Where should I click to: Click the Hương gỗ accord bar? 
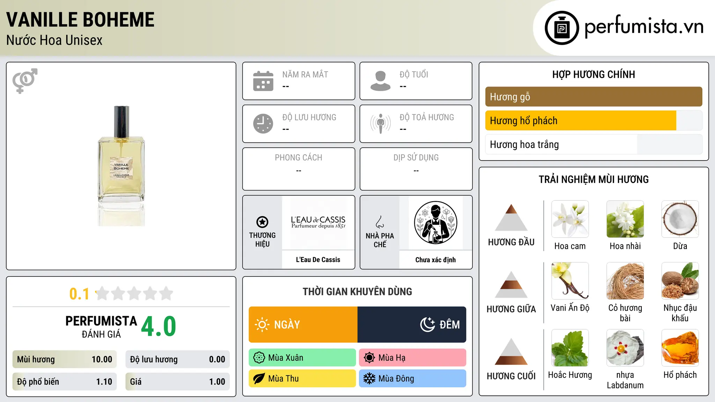tap(594, 97)
